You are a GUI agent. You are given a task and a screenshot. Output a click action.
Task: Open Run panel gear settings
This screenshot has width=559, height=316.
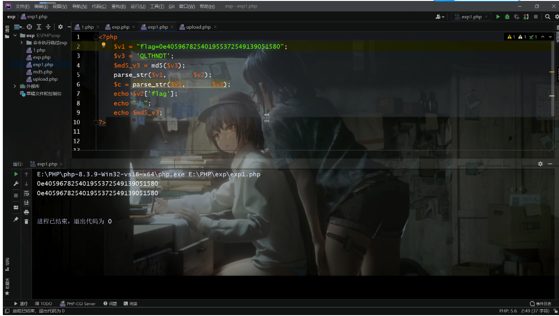541,164
